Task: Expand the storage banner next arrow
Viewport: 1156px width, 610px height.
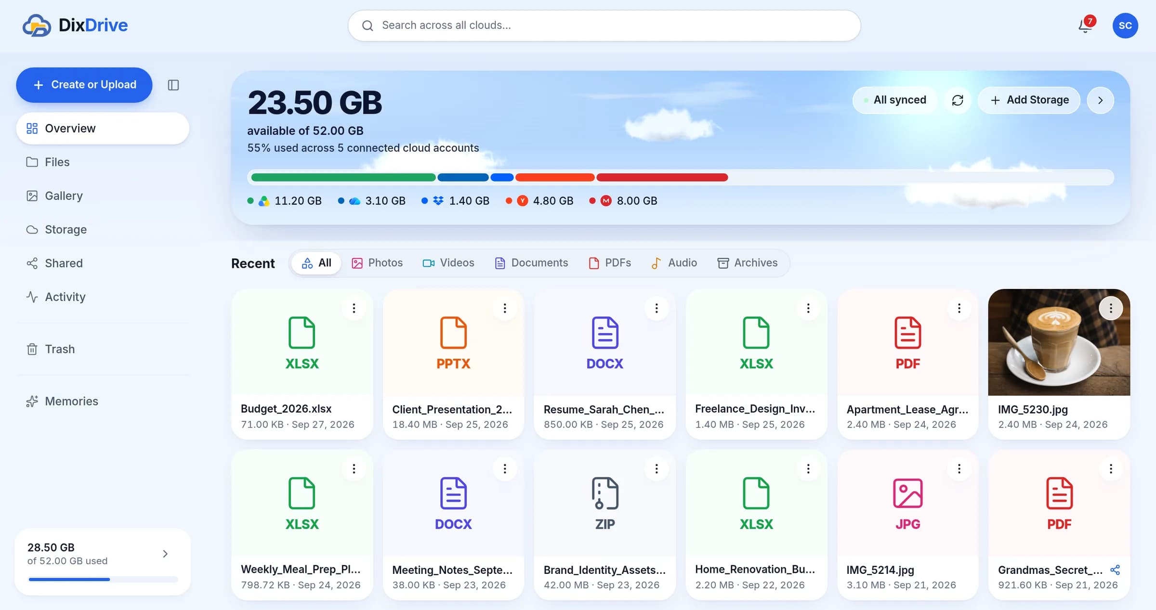Action: coord(1101,100)
